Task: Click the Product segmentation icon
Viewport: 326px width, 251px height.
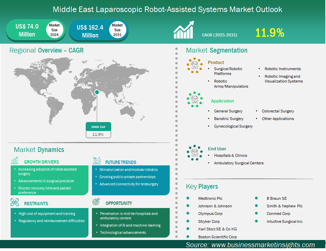Action: [195, 65]
